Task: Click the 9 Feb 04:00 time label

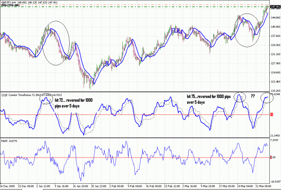Action: click(135, 186)
